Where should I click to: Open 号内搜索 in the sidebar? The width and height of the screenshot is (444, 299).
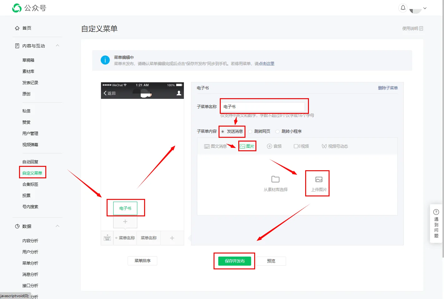[x=30, y=207]
